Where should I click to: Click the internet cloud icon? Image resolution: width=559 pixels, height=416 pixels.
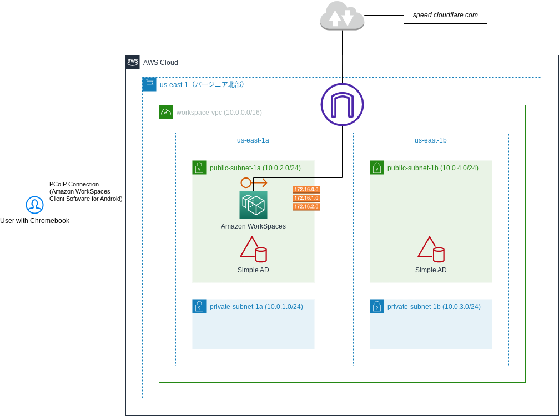[343, 16]
